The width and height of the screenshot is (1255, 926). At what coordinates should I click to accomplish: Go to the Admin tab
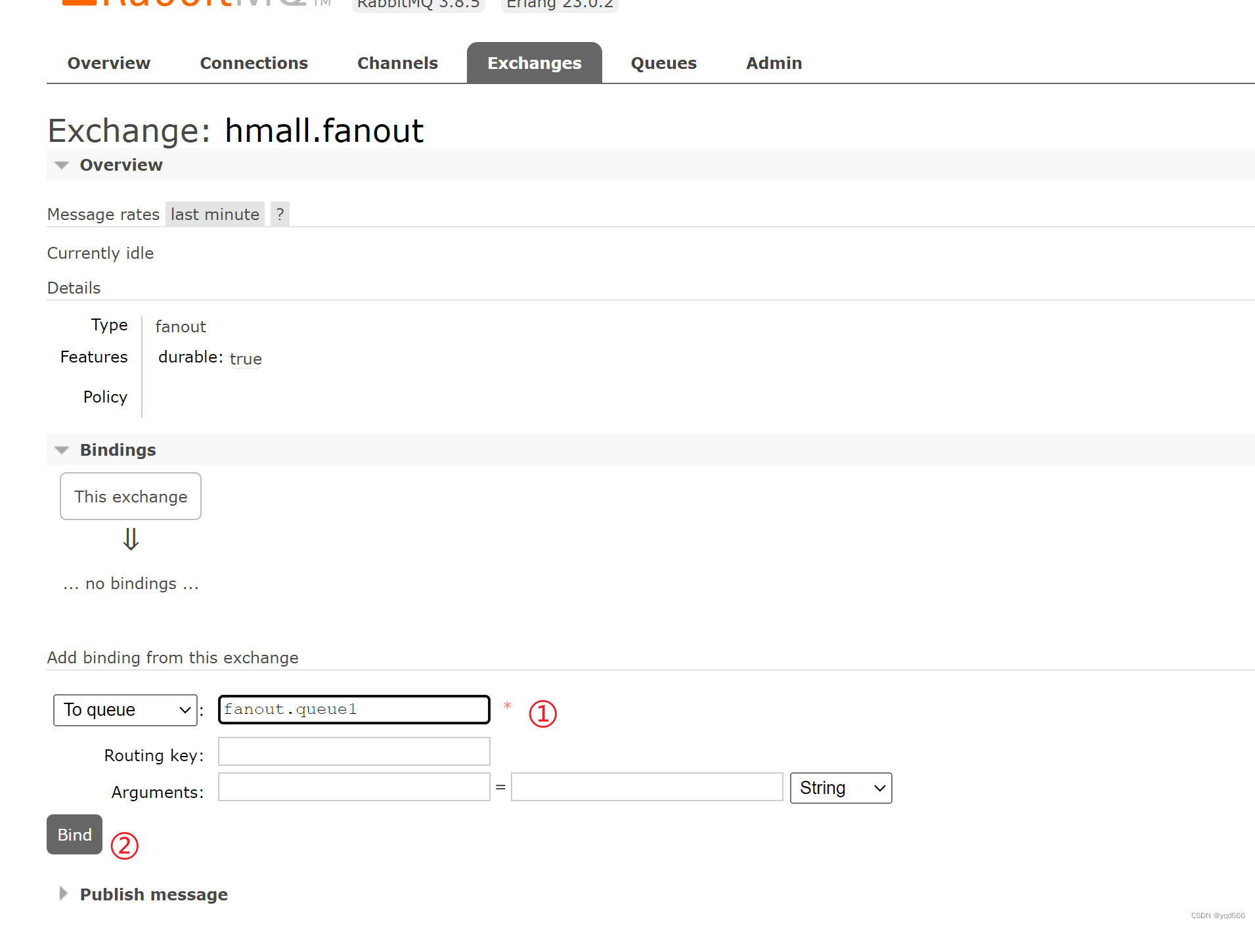(774, 63)
